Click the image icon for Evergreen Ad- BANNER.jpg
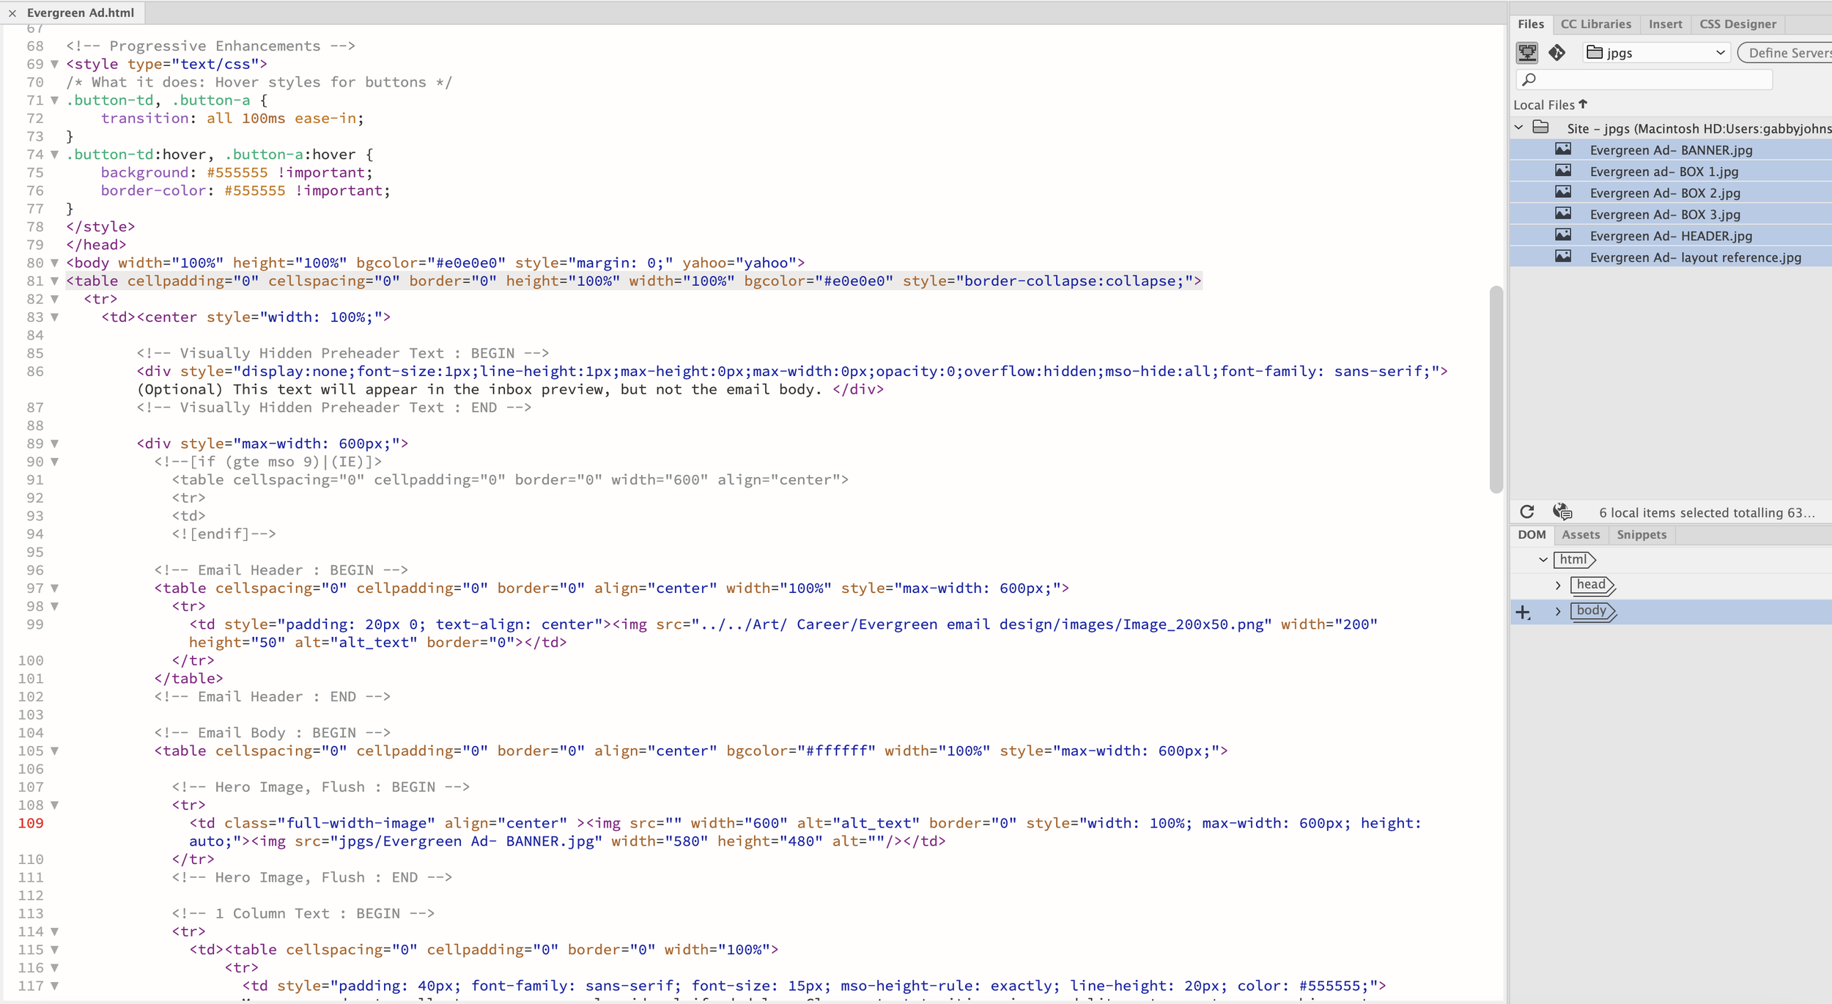The image size is (1832, 1004). (1563, 150)
